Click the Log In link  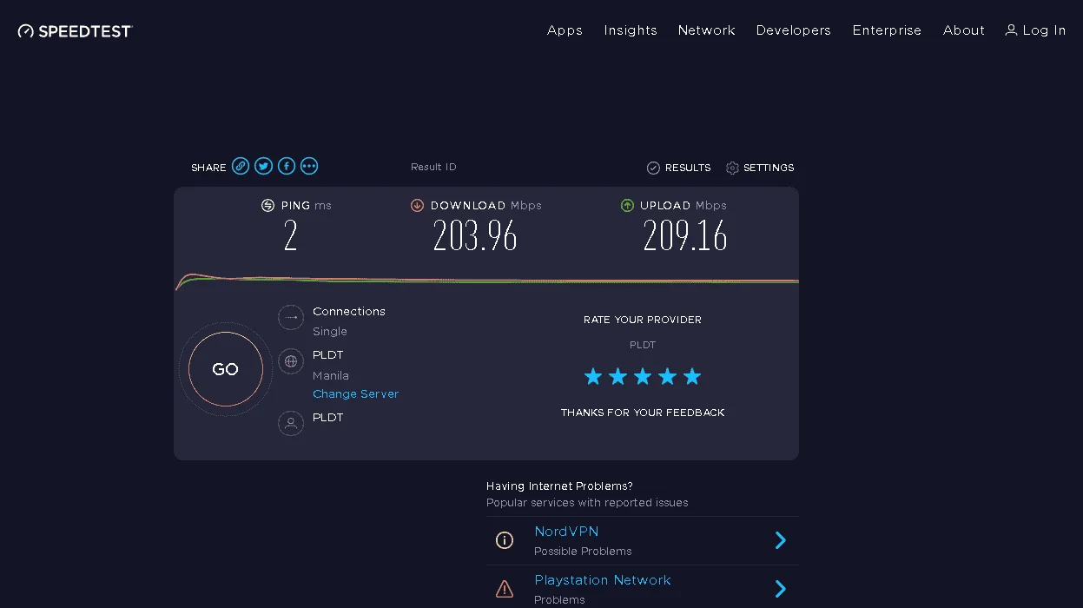click(1044, 30)
